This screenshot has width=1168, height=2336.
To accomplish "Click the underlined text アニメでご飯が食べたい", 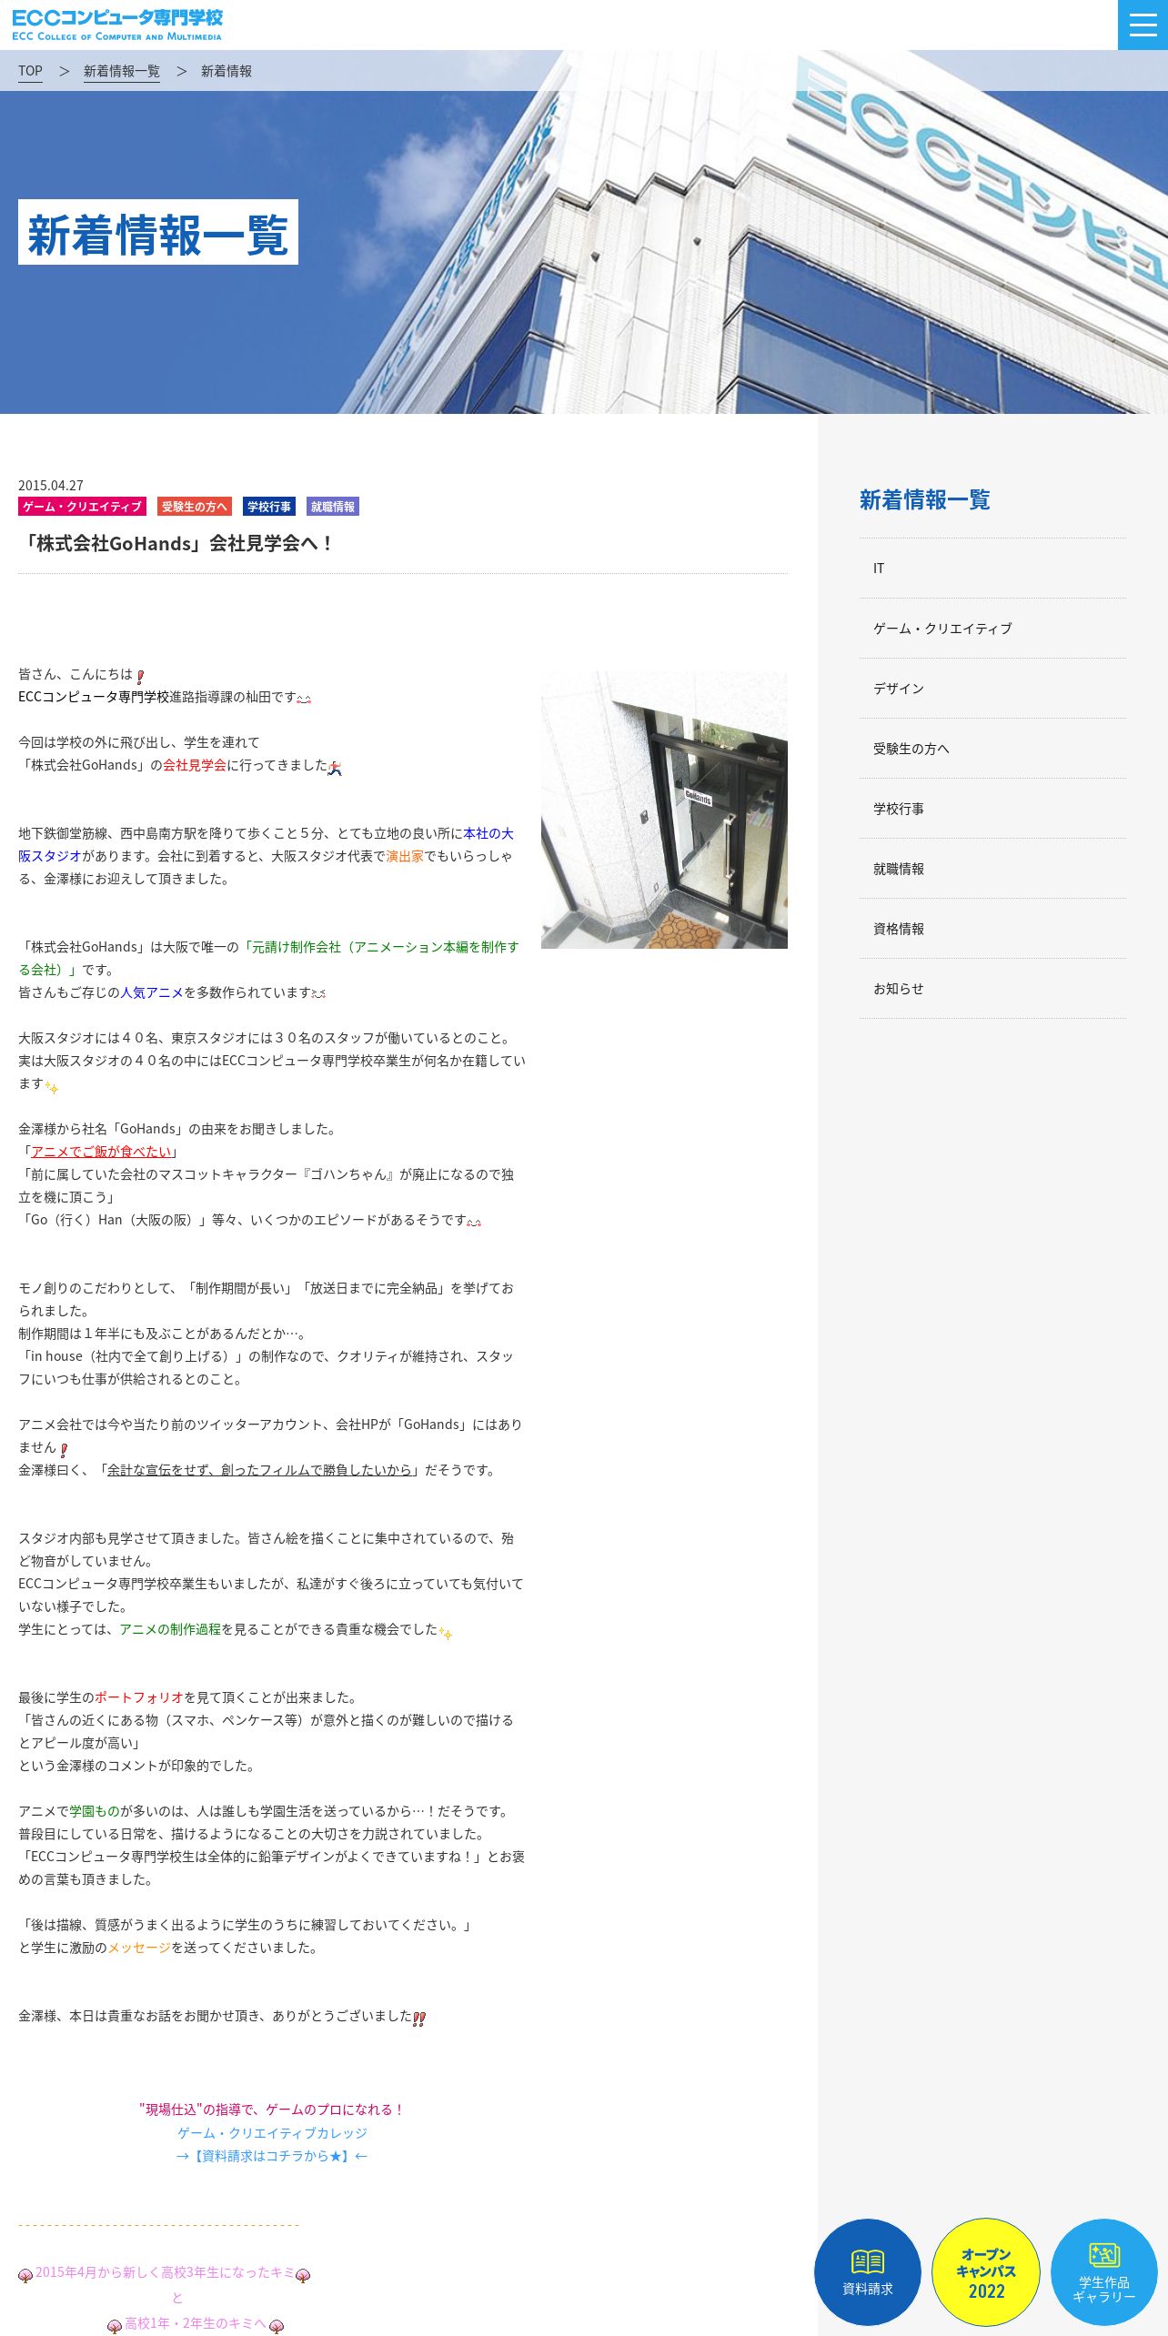I will (101, 1152).
